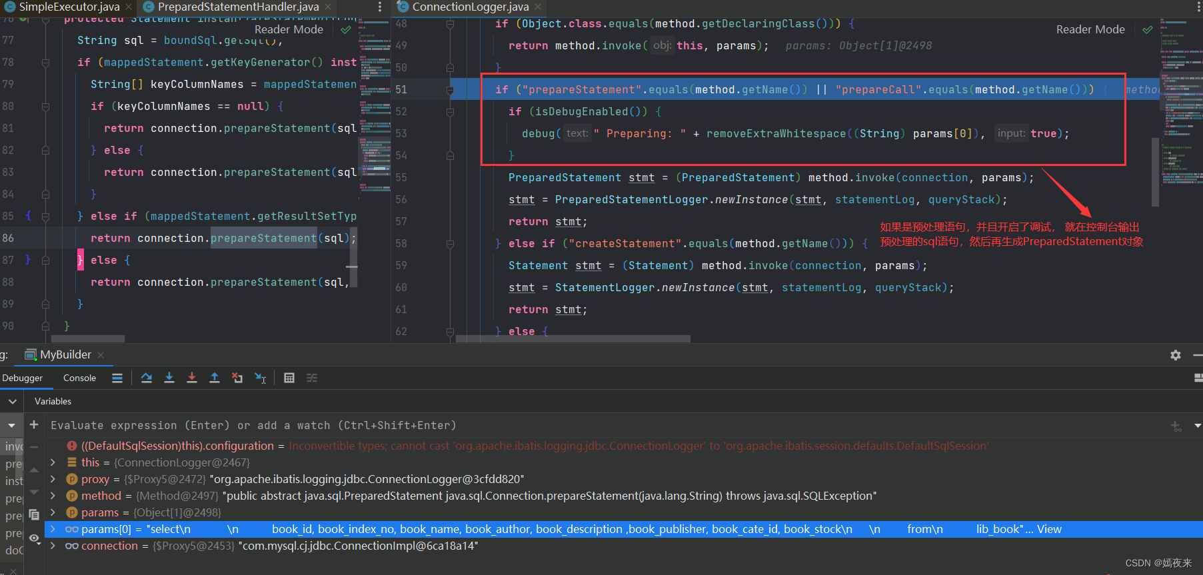Image resolution: width=1203 pixels, height=575 pixels.
Task: Toggle code fold at line 85 in left editor
Action: (x=45, y=216)
